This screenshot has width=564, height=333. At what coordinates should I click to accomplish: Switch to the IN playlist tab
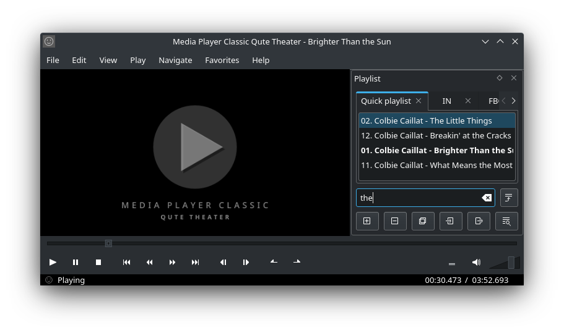tap(446, 101)
